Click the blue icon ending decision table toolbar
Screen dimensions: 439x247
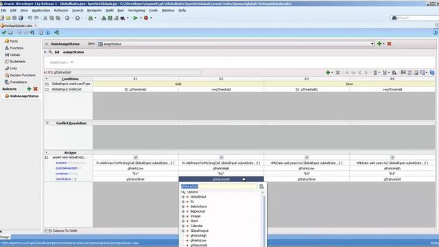click(x=432, y=73)
